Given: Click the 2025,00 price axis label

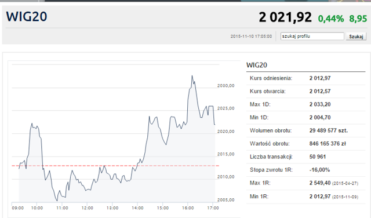Looking at the screenshot, I should (225, 108).
